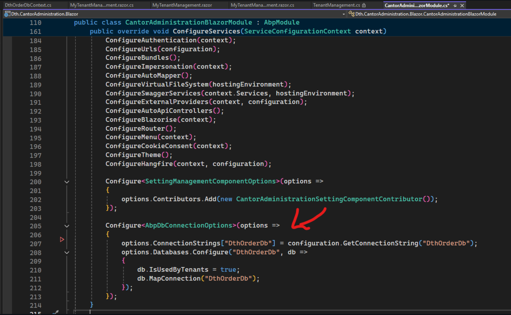
Task: Click the lock icon on TenantManagement.cs
Action: 364,5
